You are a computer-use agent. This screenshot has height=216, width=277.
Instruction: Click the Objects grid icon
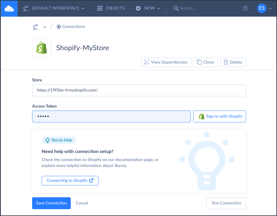[100, 8]
